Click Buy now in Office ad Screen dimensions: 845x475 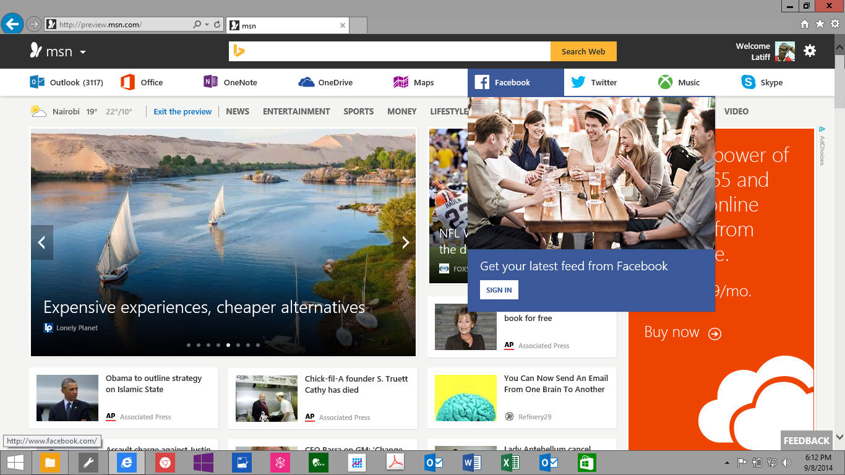click(x=683, y=332)
